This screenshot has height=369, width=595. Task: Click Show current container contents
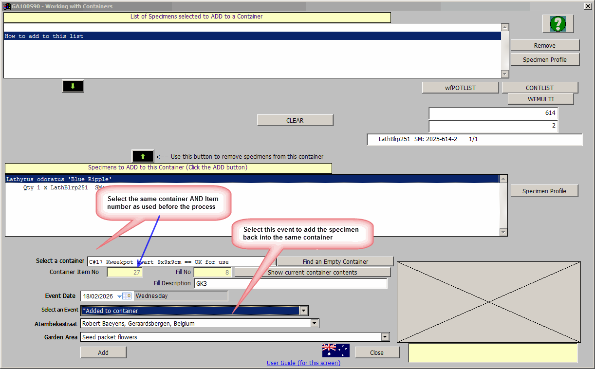click(x=312, y=272)
